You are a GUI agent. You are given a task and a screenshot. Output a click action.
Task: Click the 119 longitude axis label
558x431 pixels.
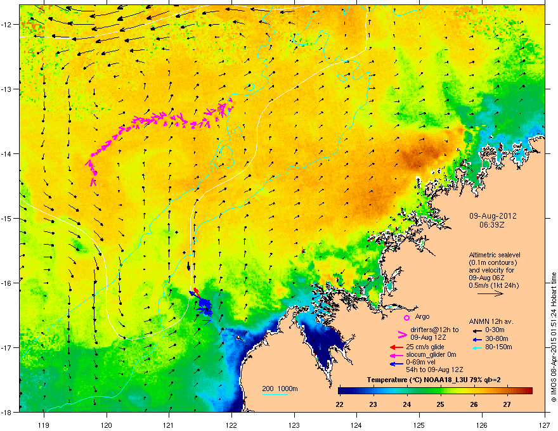click(44, 425)
